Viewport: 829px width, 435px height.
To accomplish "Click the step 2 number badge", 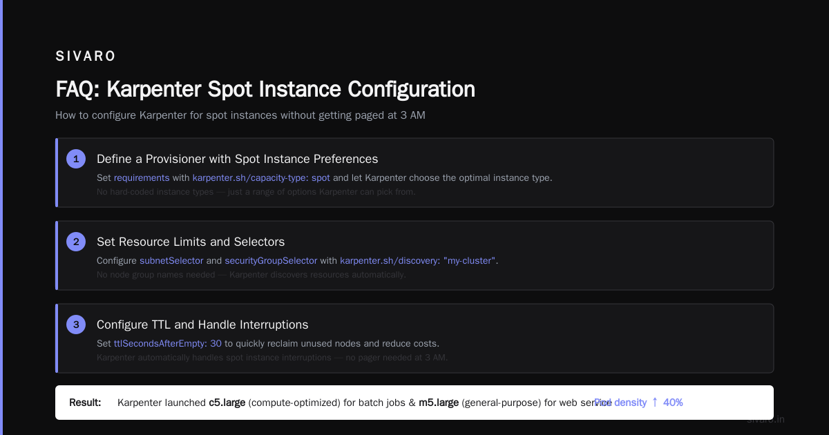I will 76,242.
